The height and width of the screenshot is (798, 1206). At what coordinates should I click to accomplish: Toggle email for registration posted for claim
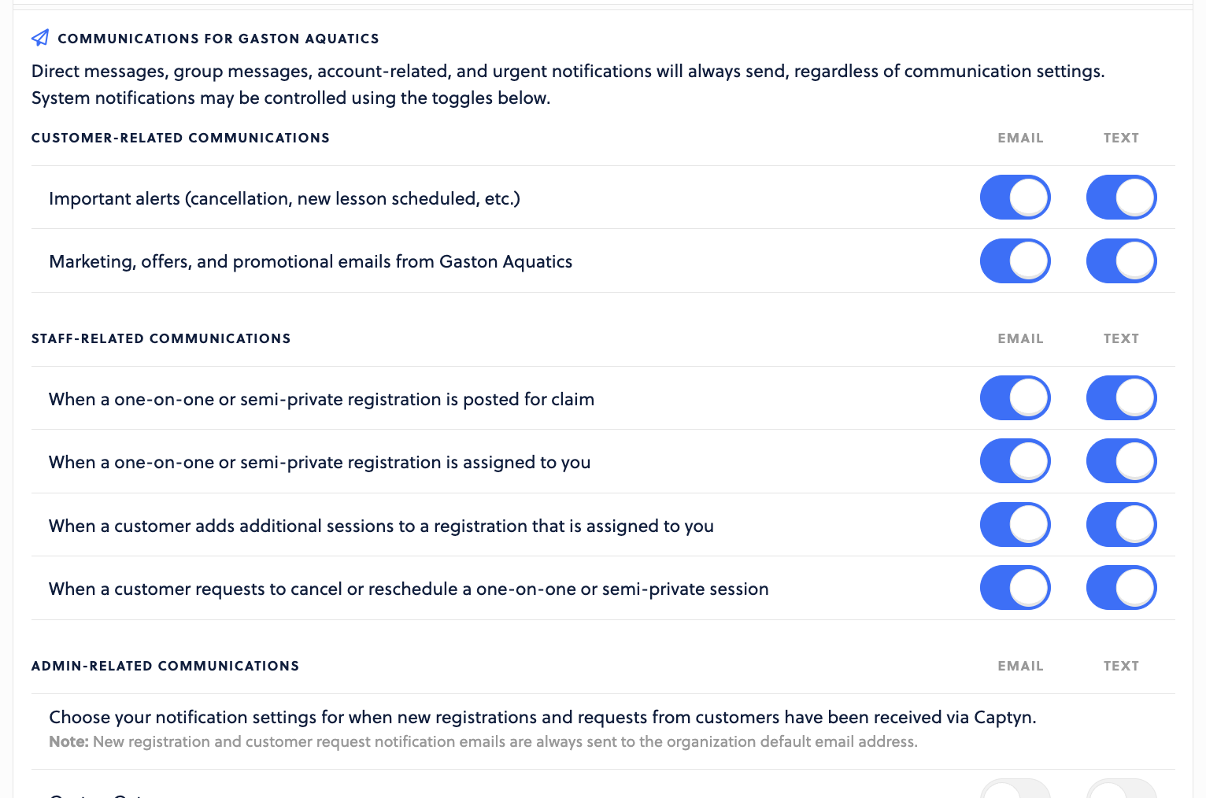1015,398
